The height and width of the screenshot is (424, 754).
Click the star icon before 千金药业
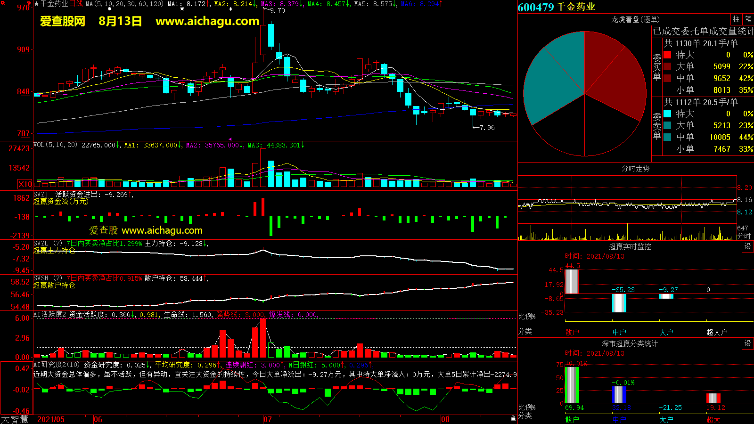click(x=36, y=4)
